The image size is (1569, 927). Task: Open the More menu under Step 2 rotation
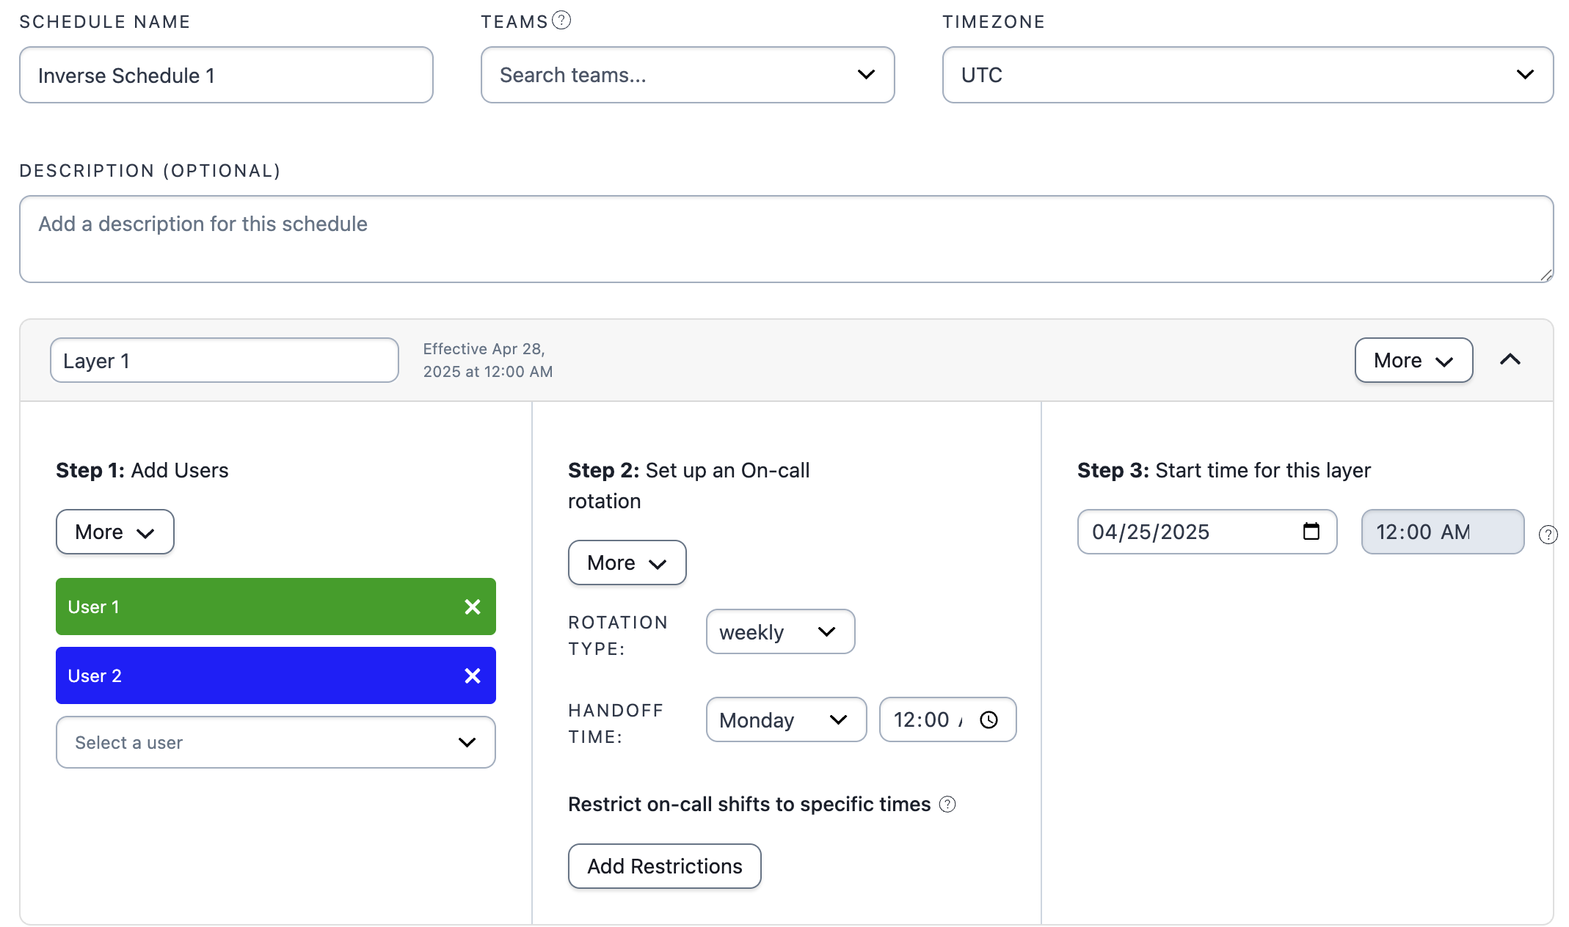click(627, 563)
